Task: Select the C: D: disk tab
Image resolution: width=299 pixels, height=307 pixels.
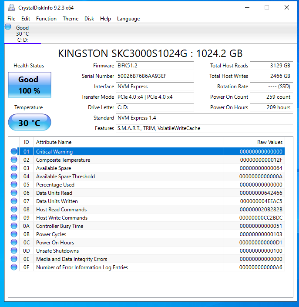Action: [x=23, y=33]
